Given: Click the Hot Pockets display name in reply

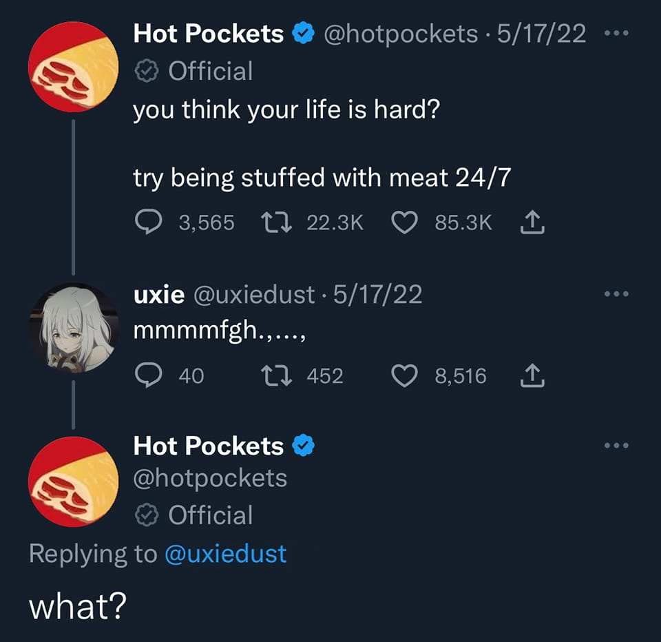Looking at the screenshot, I should (x=208, y=446).
